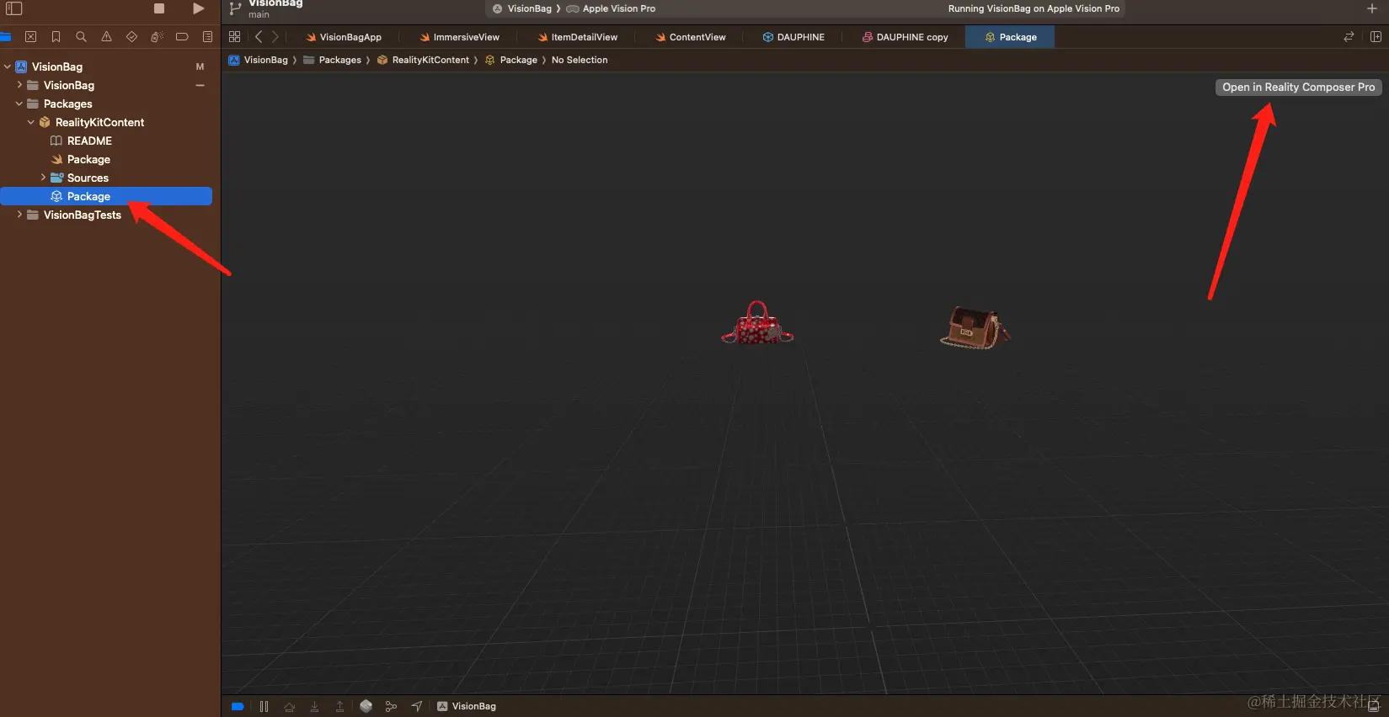Switch to the DAUPHINE copy tab
Screen dimensions: 1389x717
[905, 37]
